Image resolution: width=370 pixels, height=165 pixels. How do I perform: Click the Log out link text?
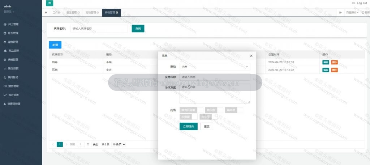click(x=362, y=3)
